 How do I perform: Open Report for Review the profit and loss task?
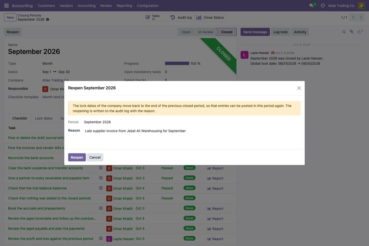pyautogui.click(x=215, y=239)
